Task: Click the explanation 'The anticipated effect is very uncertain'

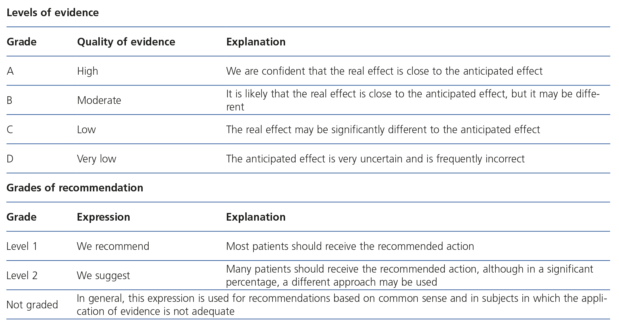Action: (x=375, y=159)
